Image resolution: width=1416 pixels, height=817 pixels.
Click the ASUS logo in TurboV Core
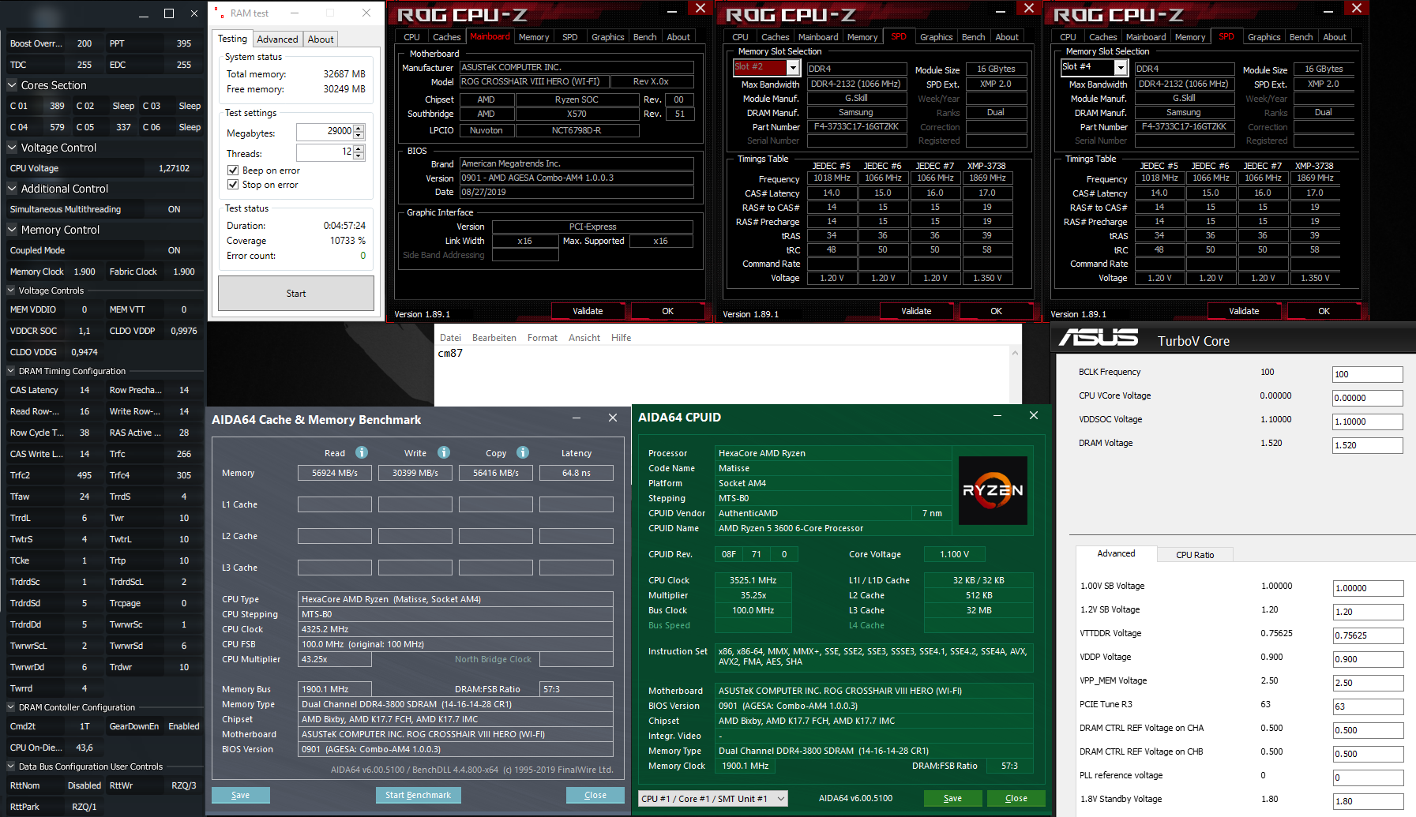(1099, 338)
